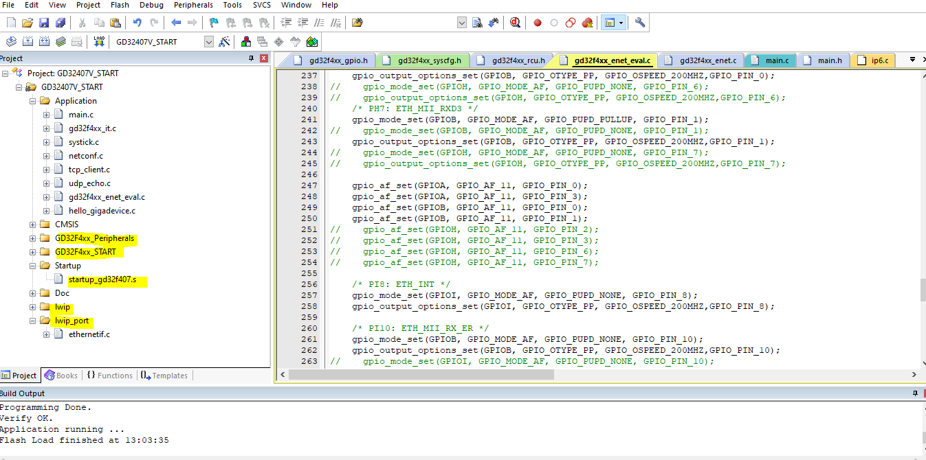Open the Pack Installer
Viewport: 926px width, 460px height.
click(312, 41)
